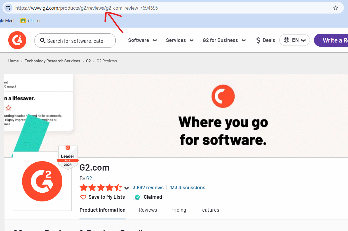Switch to the Pricing tab
The height and width of the screenshot is (231, 348).
(178, 210)
